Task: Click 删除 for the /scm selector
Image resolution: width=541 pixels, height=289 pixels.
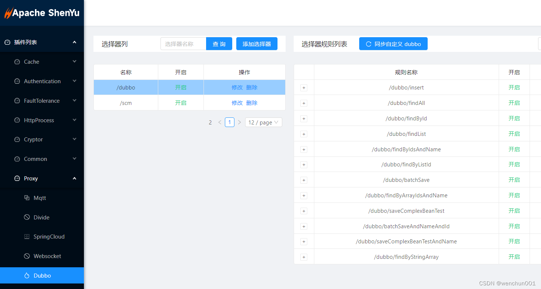Action: point(252,103)
